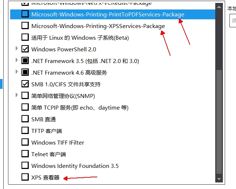Expand the Windows PowerShell 2.0 node
Viewport: 236px width, 189px height.
click(x=17, y=48)
